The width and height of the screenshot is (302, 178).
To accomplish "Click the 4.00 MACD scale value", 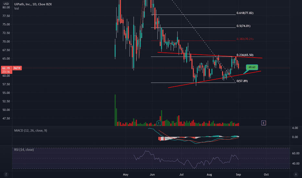I will pyautogui.click(x=295, y=128).
